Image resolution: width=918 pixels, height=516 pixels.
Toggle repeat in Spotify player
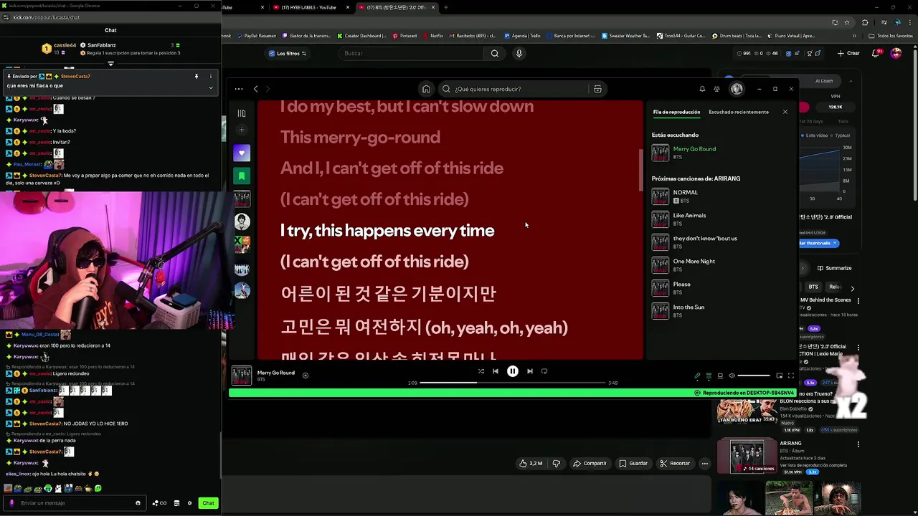[544, 371]
